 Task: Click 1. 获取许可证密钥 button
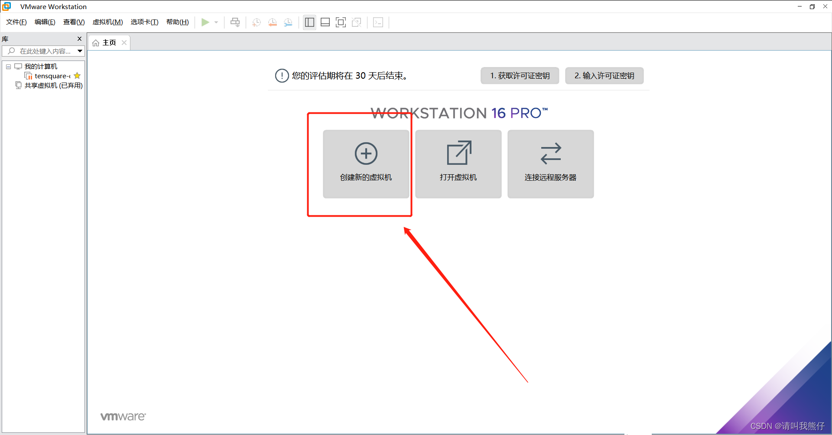pos(519,76)
